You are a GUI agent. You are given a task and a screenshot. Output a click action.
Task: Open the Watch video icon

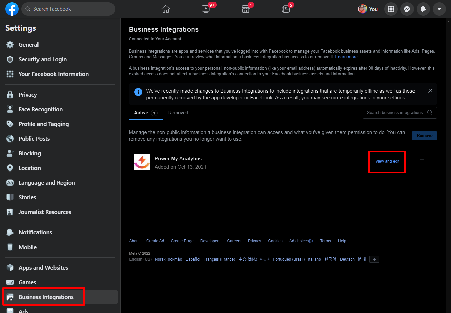point(206,9)
